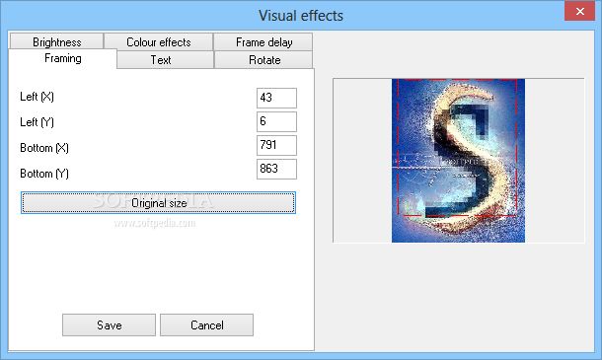Open the Colour effects tab
602x360 pixels.
(159, 41)
